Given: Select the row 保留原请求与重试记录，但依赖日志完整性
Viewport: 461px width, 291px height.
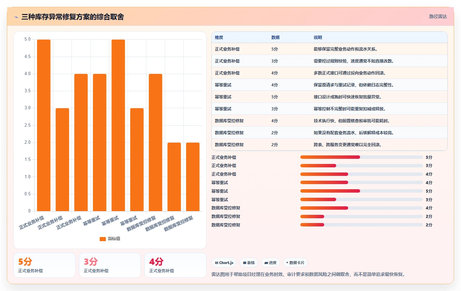Looking at the screenshot, I should (x=329, y=85).
